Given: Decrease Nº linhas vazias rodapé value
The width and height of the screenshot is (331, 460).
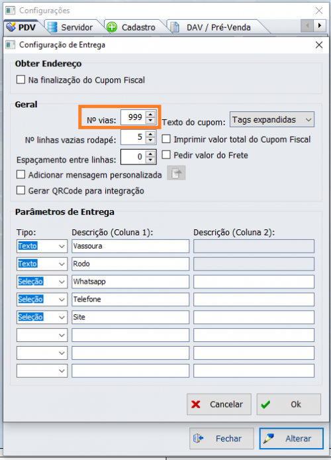Looking at the screenshot, I should click(x=150, y=141).
